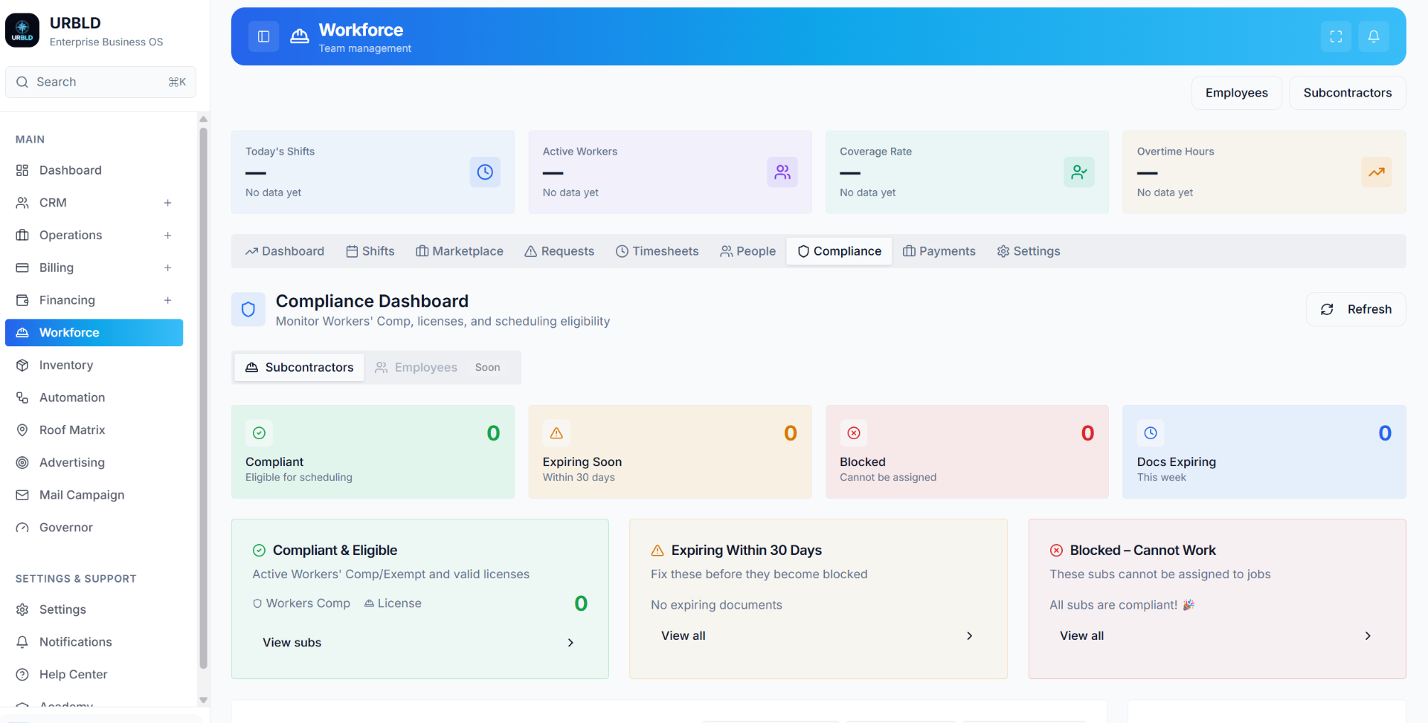Click the hard hat icon in Workforce header

point(300,36)
